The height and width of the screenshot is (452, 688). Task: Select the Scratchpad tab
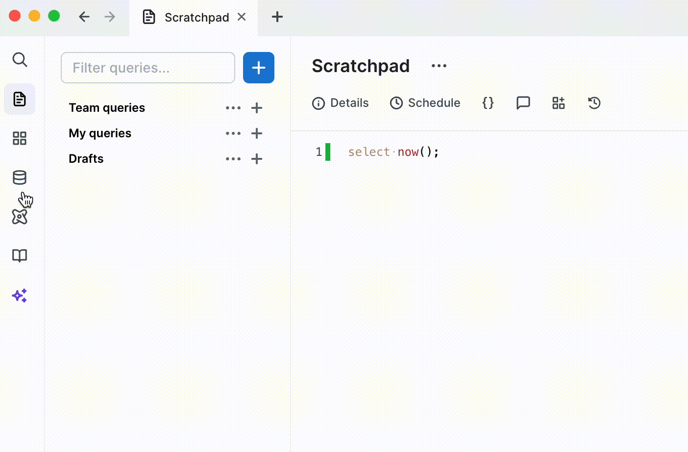click(x=193, y=18)
